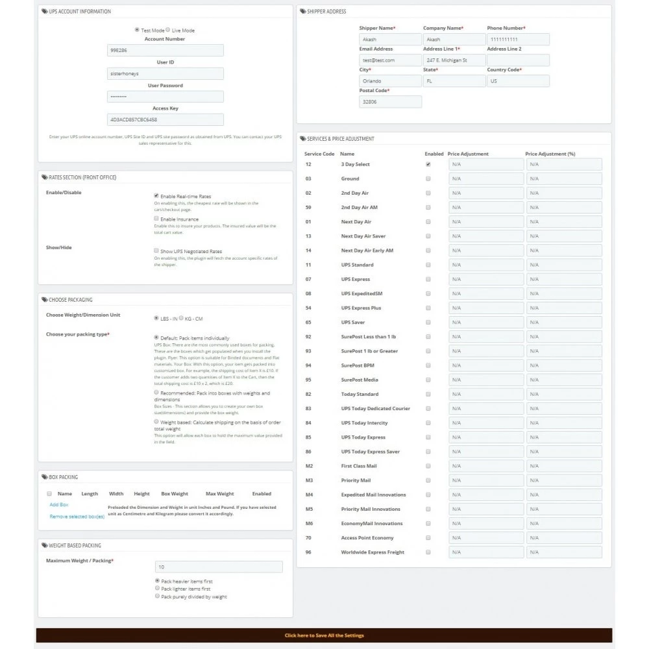Viewport: 649px width, 649px height.
Task: Click here to Save All the Settings
Action: point(324,635)
